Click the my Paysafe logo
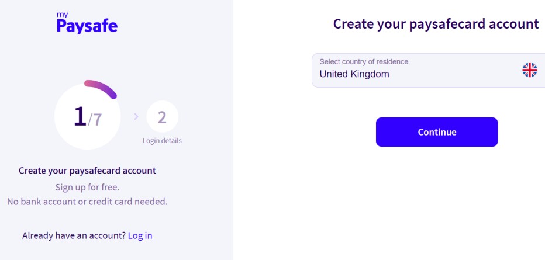The image size is (545, 260). pos(87,23)
